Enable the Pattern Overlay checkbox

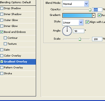(x=2, y=68)
